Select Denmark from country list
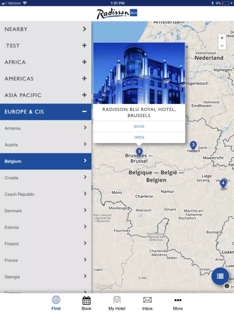This screenshot has width=234, height=313. tap(46, 211)
